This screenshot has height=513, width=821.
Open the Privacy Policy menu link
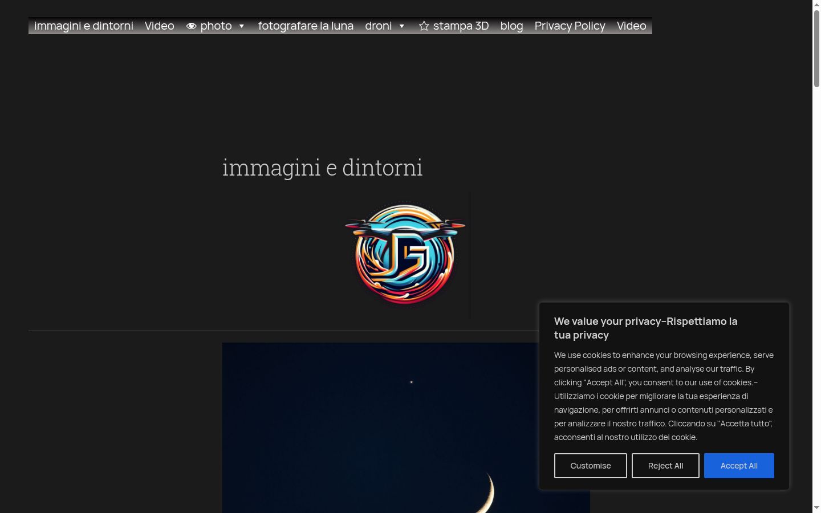(570, 26)
